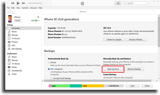Click the iOS 16.0 version text

point(107,28)
